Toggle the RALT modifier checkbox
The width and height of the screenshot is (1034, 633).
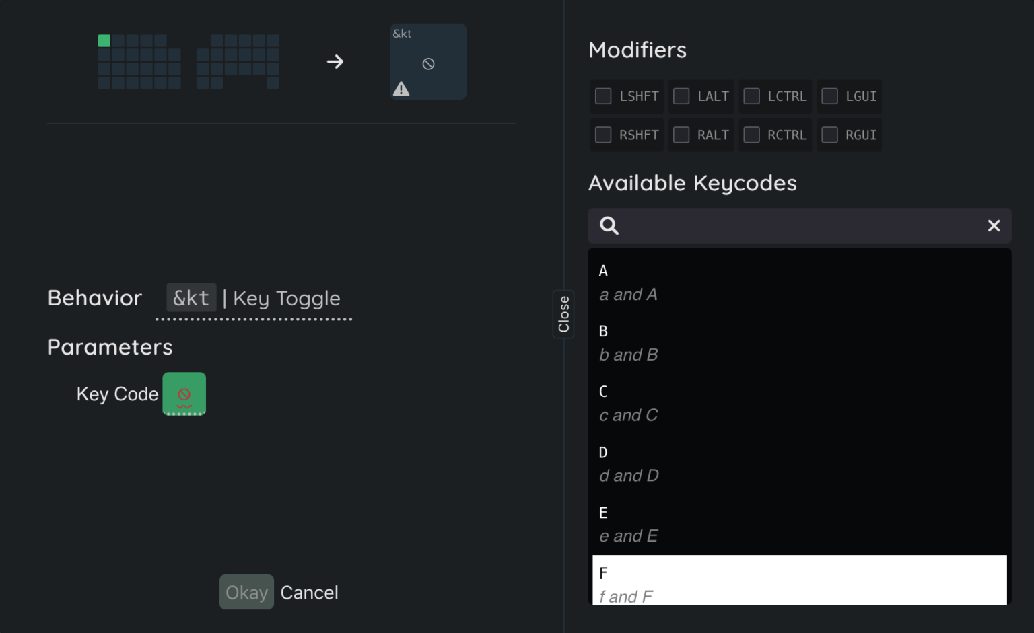(681, 135)
